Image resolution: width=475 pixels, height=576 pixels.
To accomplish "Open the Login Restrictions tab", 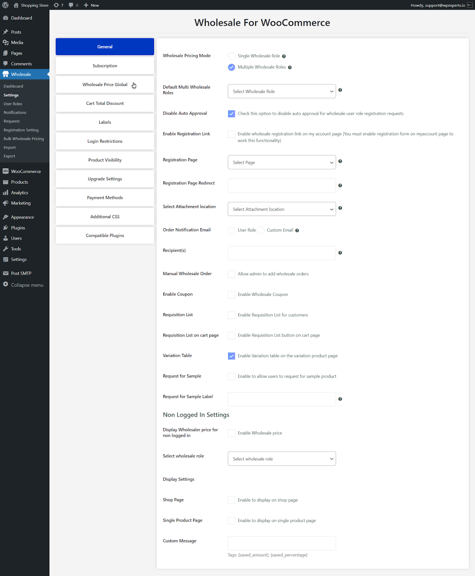I will (x=105, y=141).
